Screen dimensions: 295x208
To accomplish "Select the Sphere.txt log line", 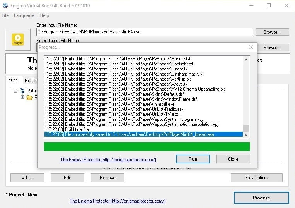I will coord(143,59).
